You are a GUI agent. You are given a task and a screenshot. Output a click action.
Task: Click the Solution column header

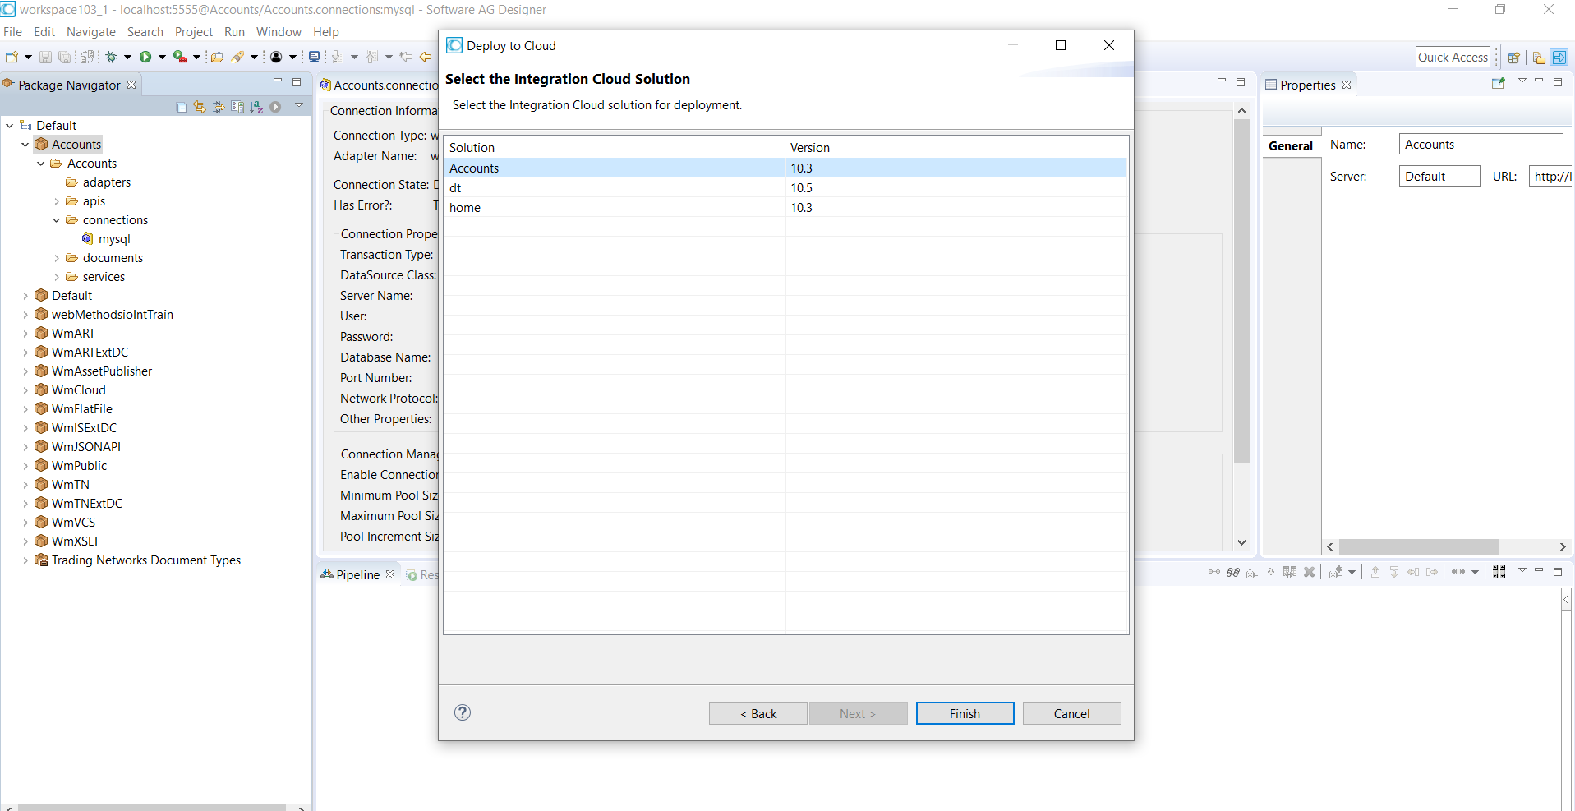click(615, 147)
